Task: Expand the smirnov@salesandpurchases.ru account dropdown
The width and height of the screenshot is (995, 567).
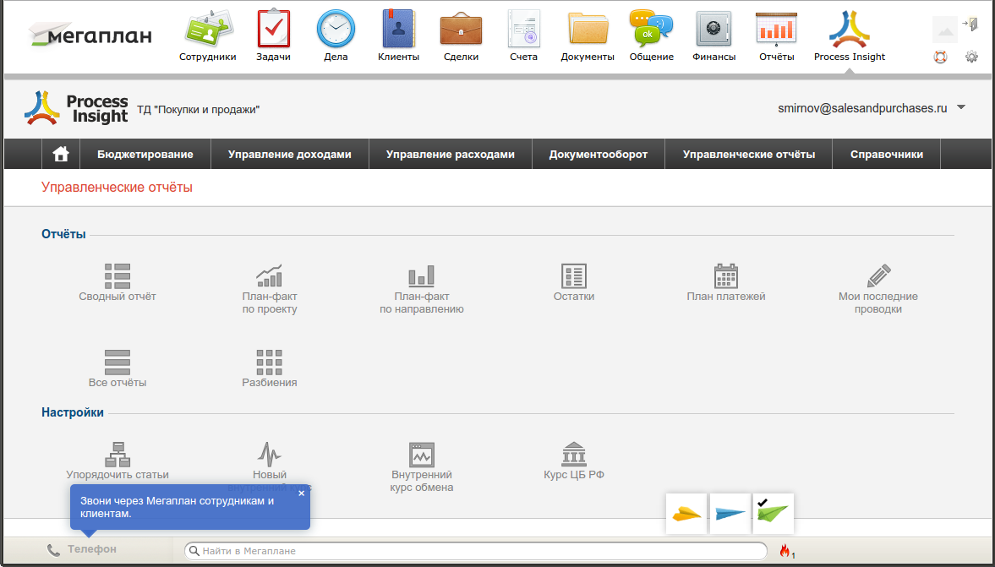Action: click(x=960, y=108)
